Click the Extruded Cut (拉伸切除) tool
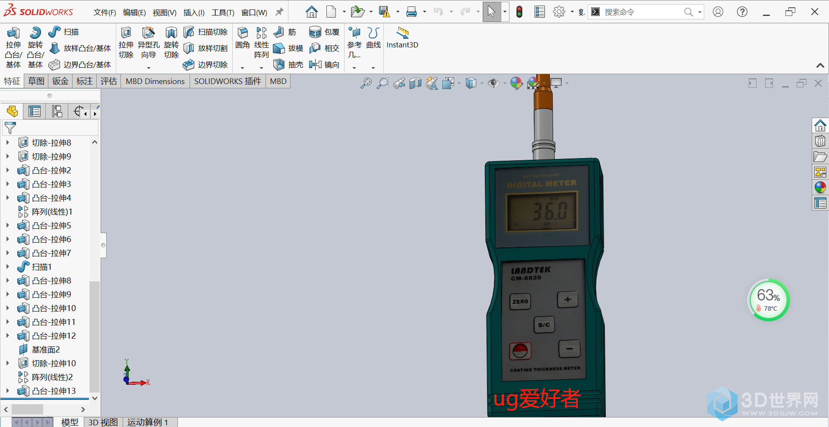829x427 pixels. [x=126, y=43]
